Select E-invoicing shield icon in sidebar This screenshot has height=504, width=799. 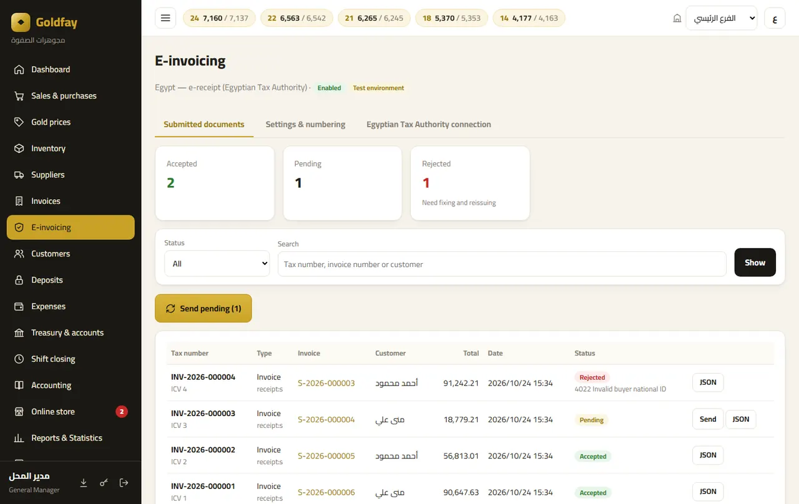tap(19, 228)
